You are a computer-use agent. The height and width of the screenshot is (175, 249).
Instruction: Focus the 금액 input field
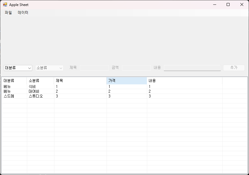136,68
